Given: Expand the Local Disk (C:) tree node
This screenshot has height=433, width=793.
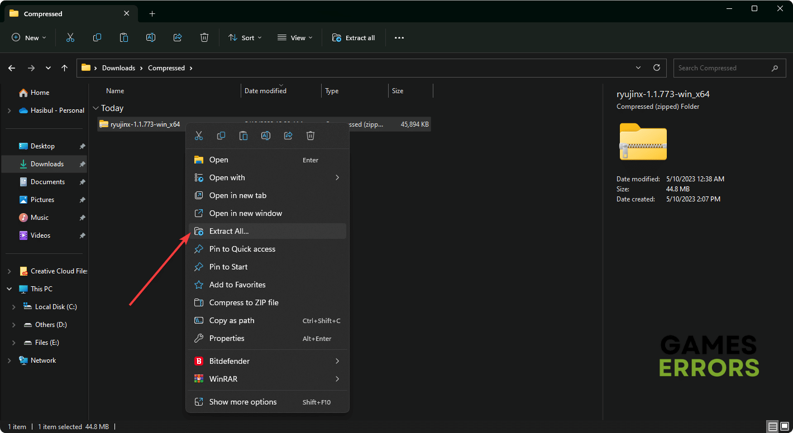Looking at the screenshot, I should click(x=14, y=307).
